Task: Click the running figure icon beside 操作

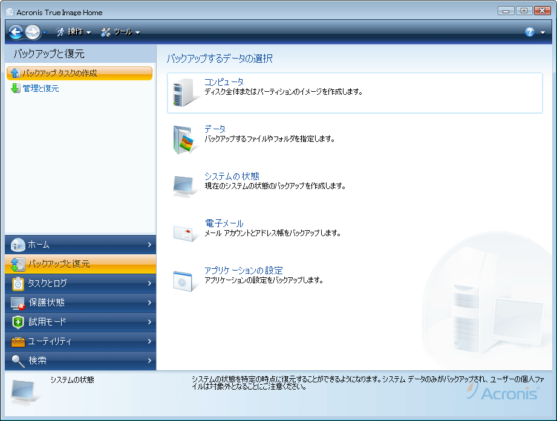Action: coord(60,32)
